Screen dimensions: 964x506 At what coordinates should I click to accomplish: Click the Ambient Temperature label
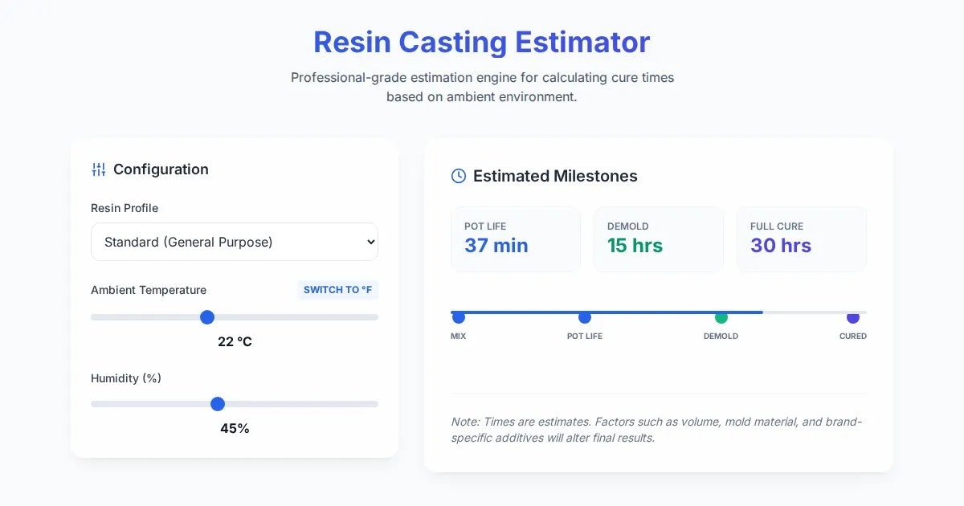point(149,290)
